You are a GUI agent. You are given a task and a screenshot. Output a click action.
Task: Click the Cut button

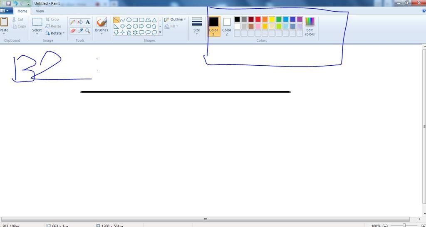18,19
